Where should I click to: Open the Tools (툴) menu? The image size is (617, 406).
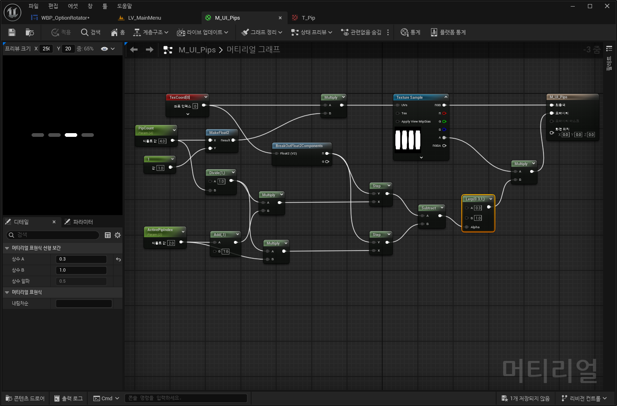(x=104, y=6)
